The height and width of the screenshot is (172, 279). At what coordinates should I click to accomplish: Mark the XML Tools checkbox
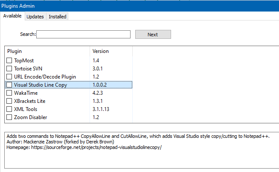click(x=9, y=109)
